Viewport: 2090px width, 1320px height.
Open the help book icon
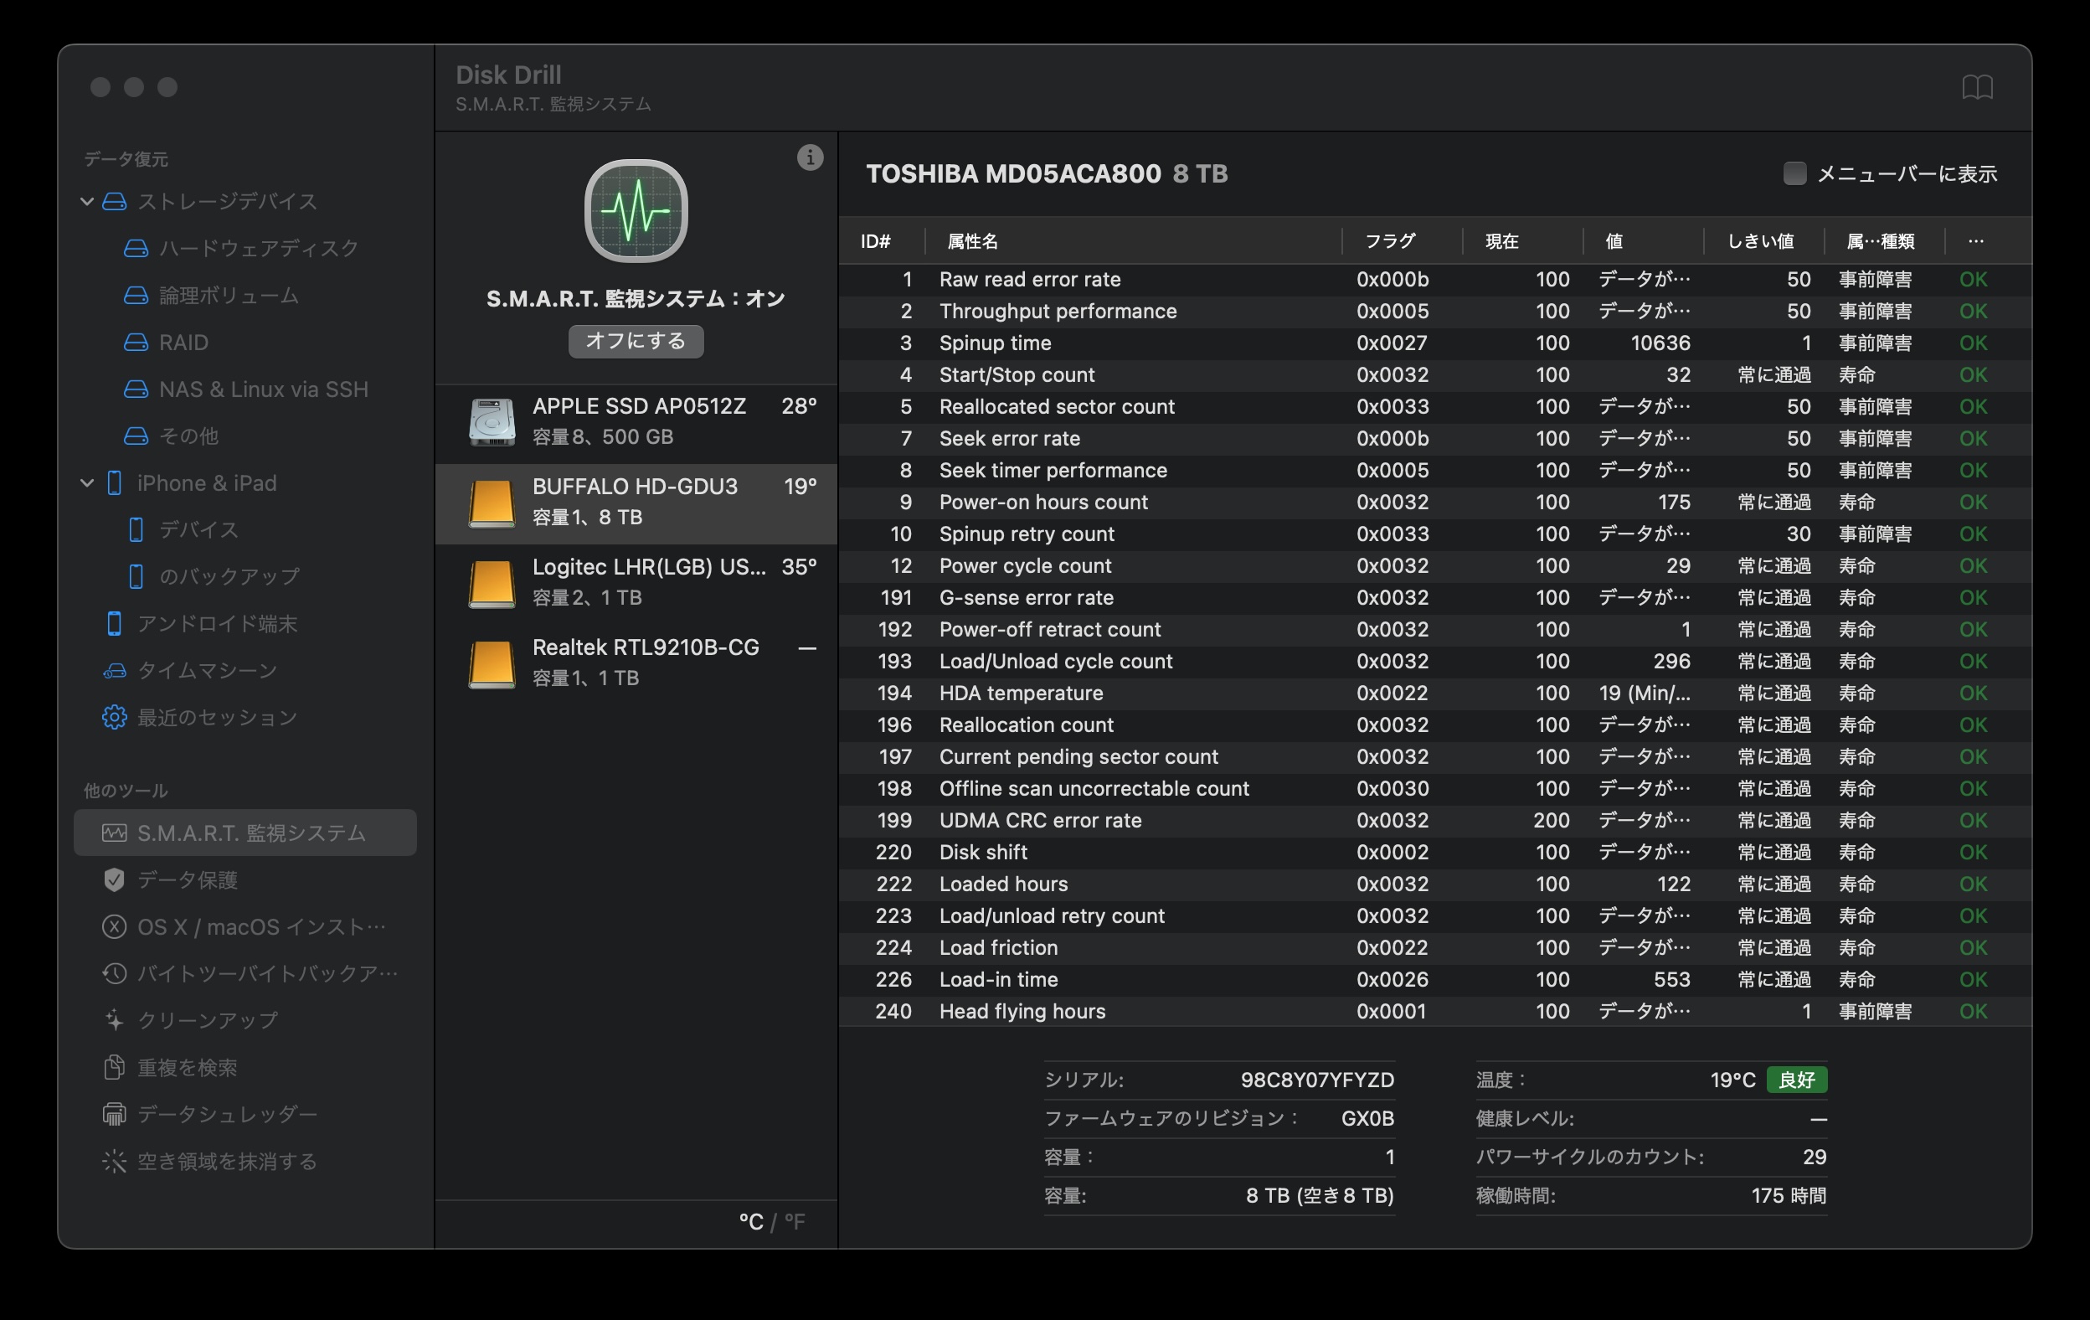(x=1977, y=87)
